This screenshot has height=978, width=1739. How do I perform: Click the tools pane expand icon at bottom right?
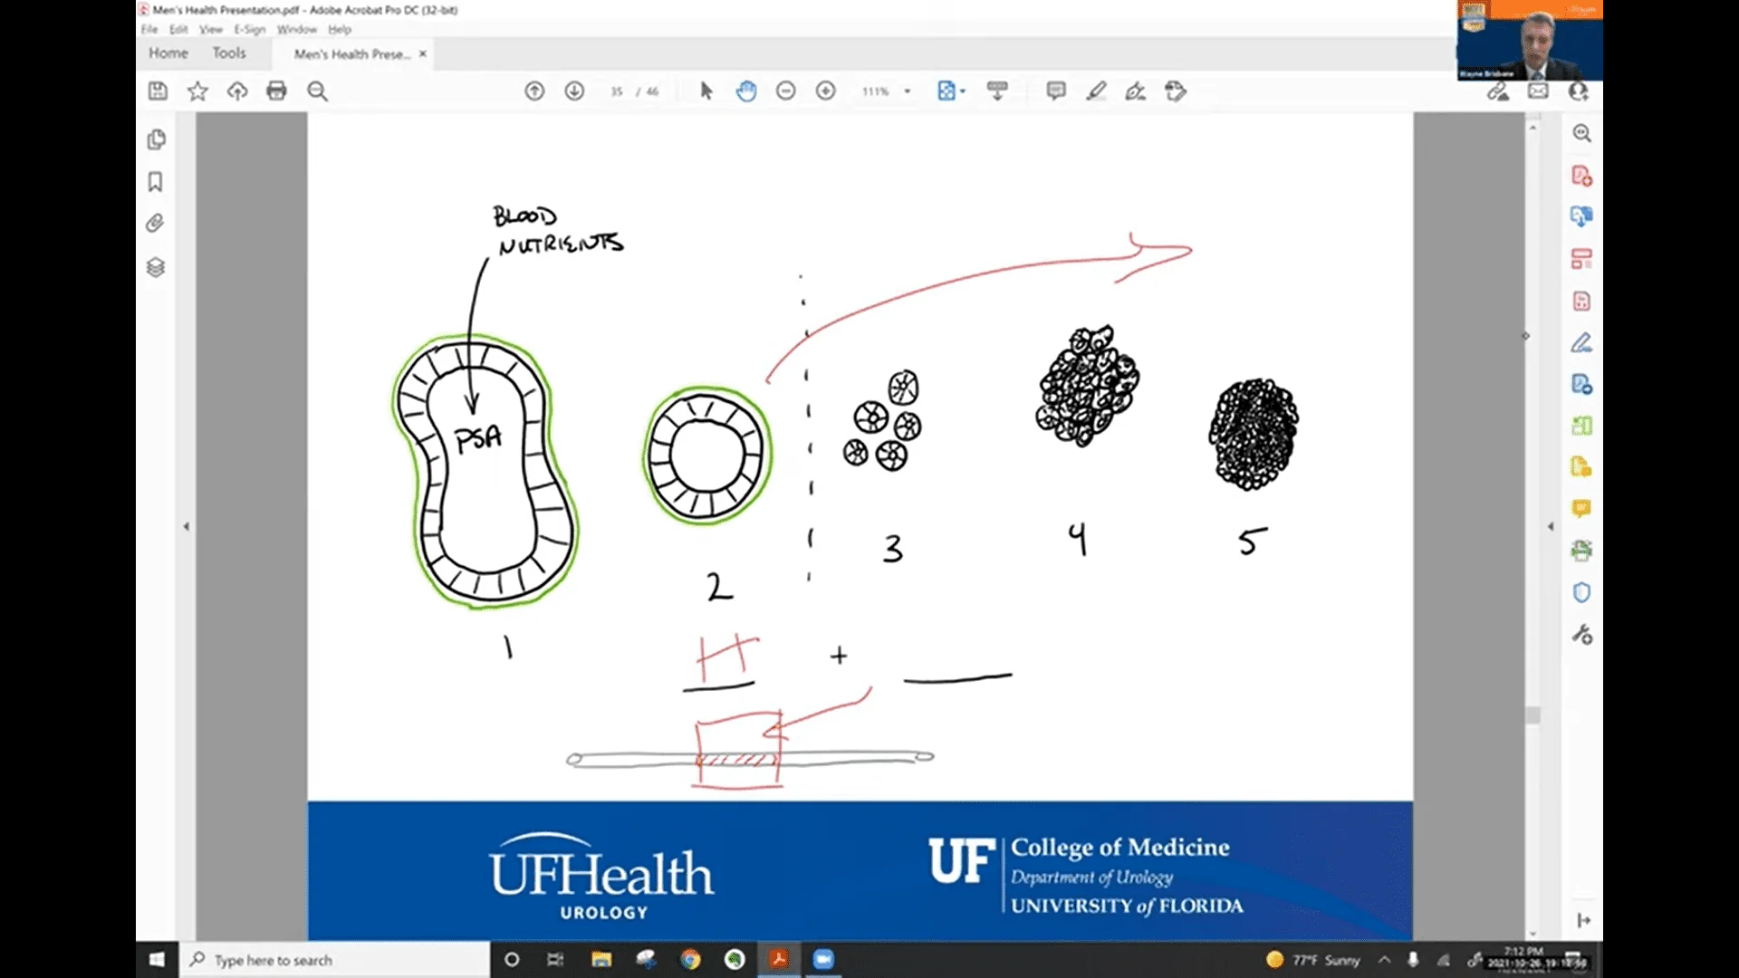1583,920
